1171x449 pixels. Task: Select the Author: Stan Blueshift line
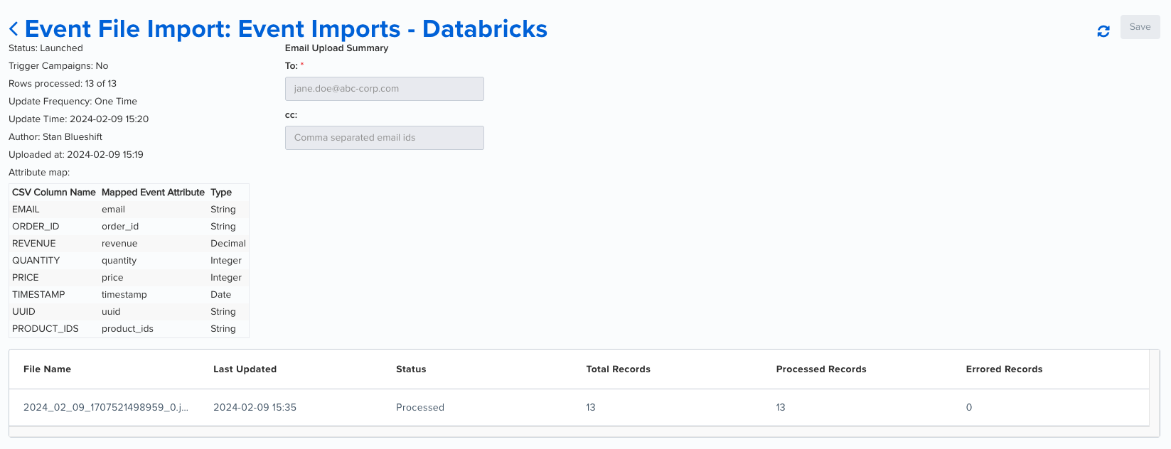pos(55,137)
